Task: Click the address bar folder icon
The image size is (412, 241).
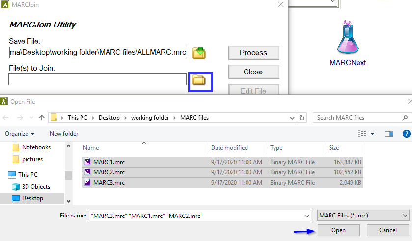Action: [54, 117]
